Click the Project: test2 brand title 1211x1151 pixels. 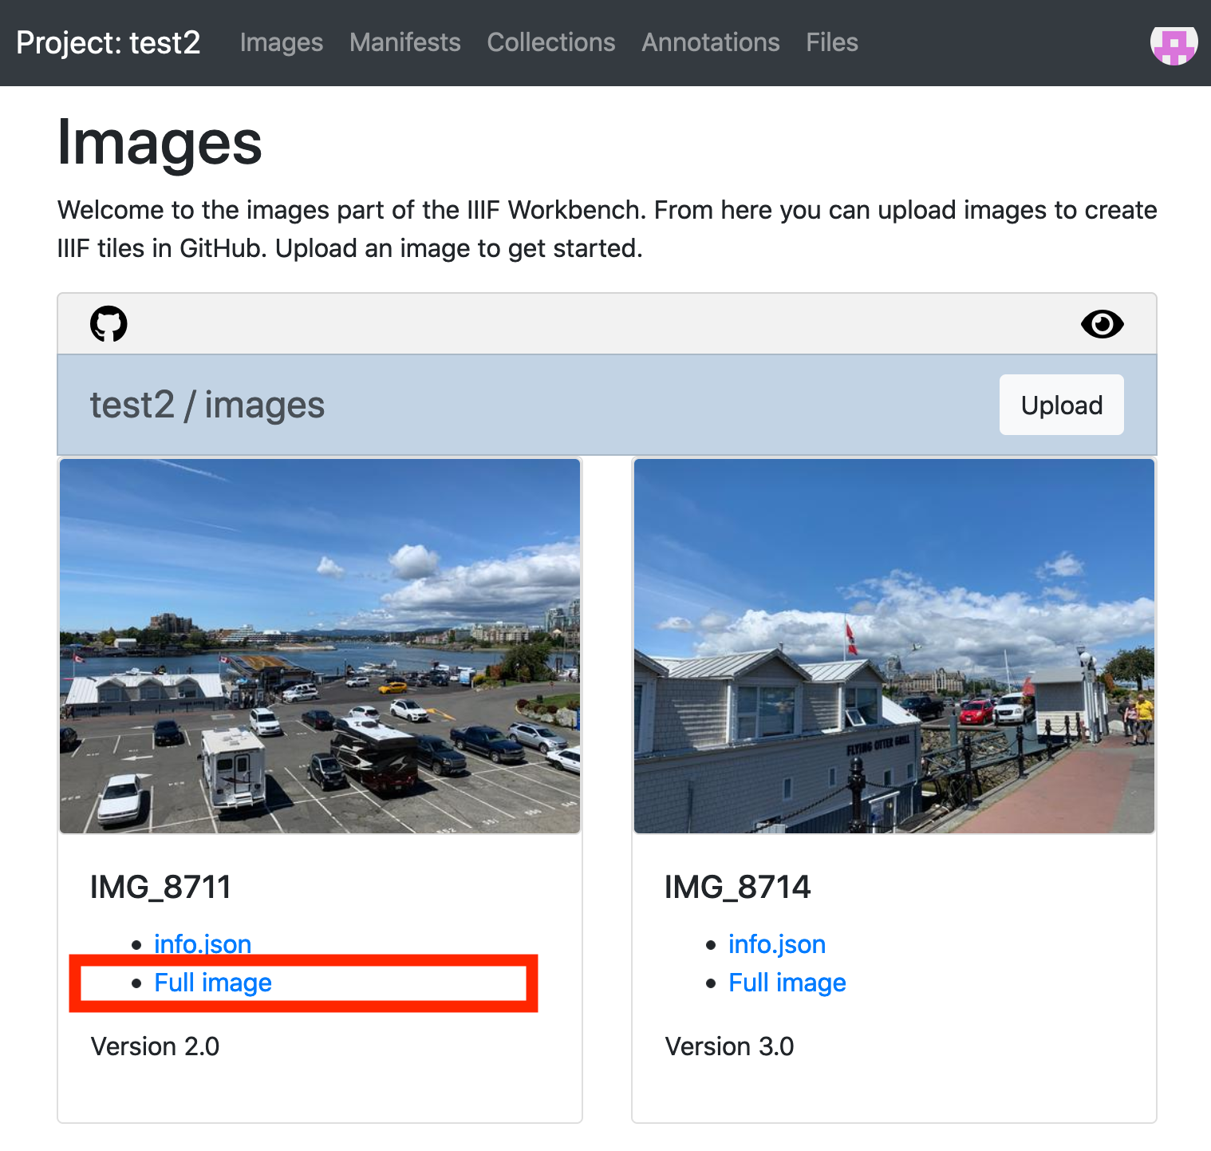coord(108,42)
